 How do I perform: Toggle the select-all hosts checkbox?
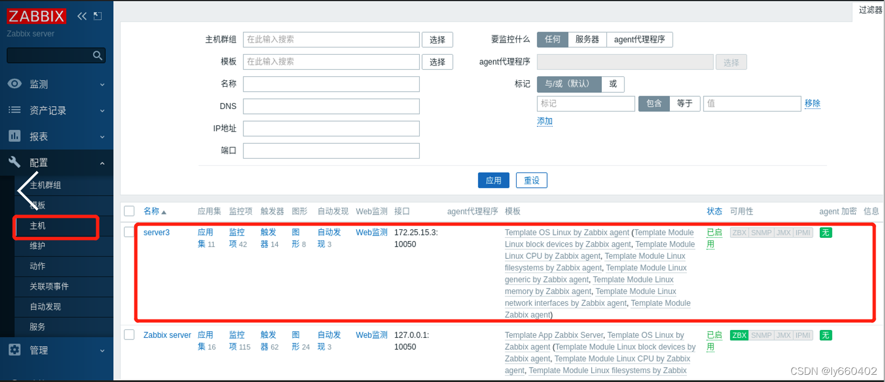129,211
